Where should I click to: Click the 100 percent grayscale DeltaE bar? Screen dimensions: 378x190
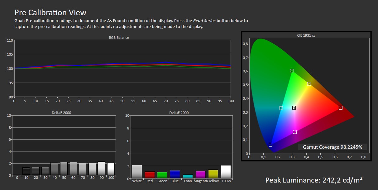point(111,169)
